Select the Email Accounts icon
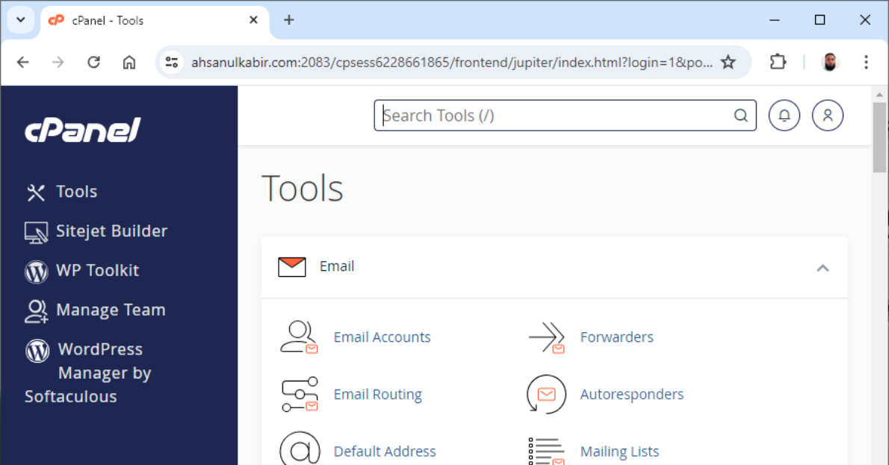This screenshot has width=889, height=465. click(x=300, y=337)
